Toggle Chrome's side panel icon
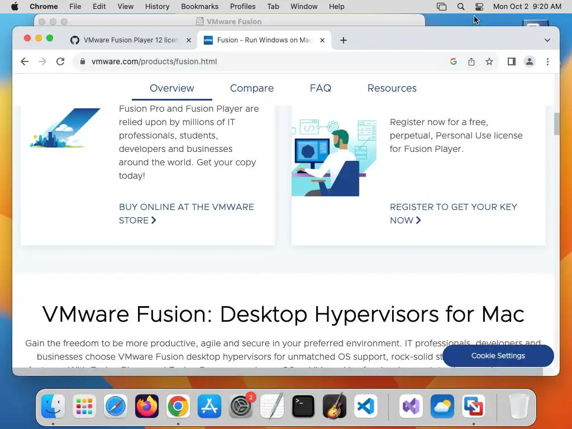Image resolution: width=572 pixels, height=429 pixels. click(x=512, y=61)
